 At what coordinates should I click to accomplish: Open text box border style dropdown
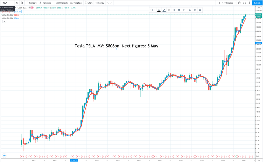(x=154, y=10)
